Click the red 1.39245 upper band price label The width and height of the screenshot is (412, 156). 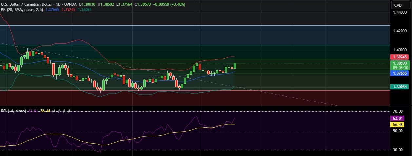(400, 57)
